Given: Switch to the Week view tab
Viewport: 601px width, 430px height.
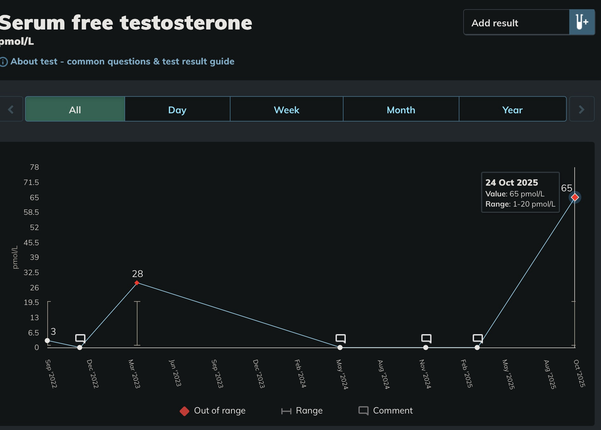Looking at the screenshot, I should click(286, 109).
